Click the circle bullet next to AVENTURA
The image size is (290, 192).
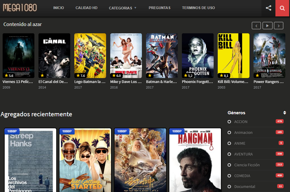point(229,154)
